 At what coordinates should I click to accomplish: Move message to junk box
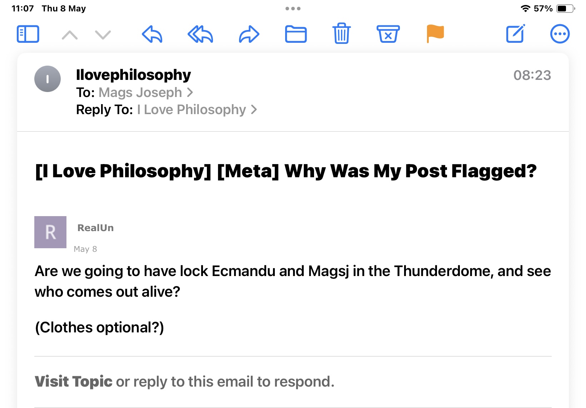click(x=388, y=34)
